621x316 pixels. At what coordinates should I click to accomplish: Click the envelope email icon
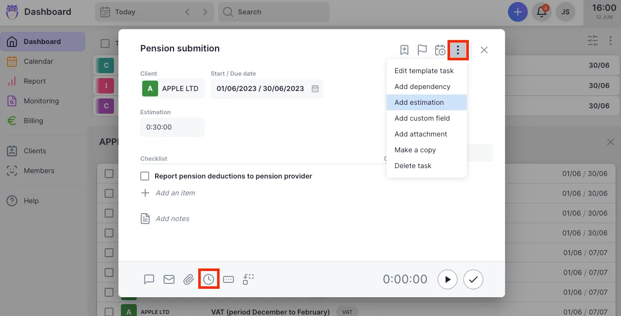169,279
